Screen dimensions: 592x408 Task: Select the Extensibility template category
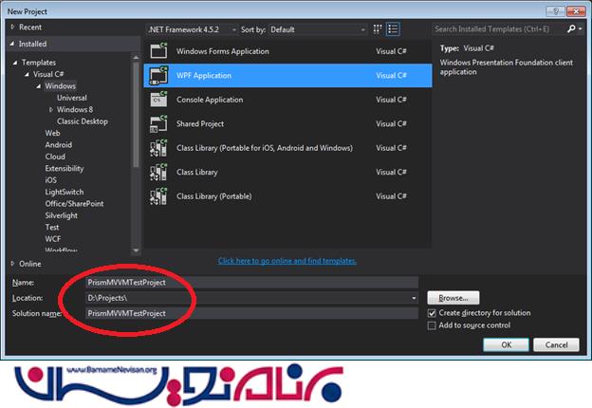pyautogui.click(x=65, y=168)
